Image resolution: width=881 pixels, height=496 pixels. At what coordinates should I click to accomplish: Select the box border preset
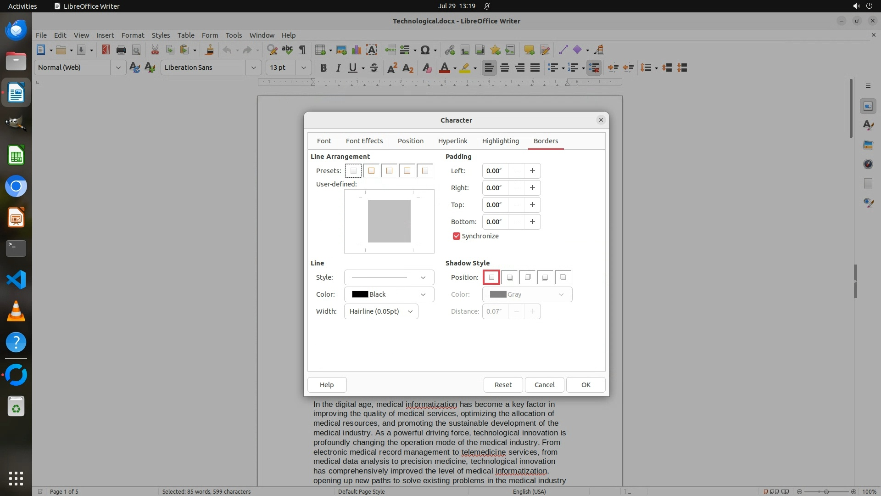tap(371, 171)
